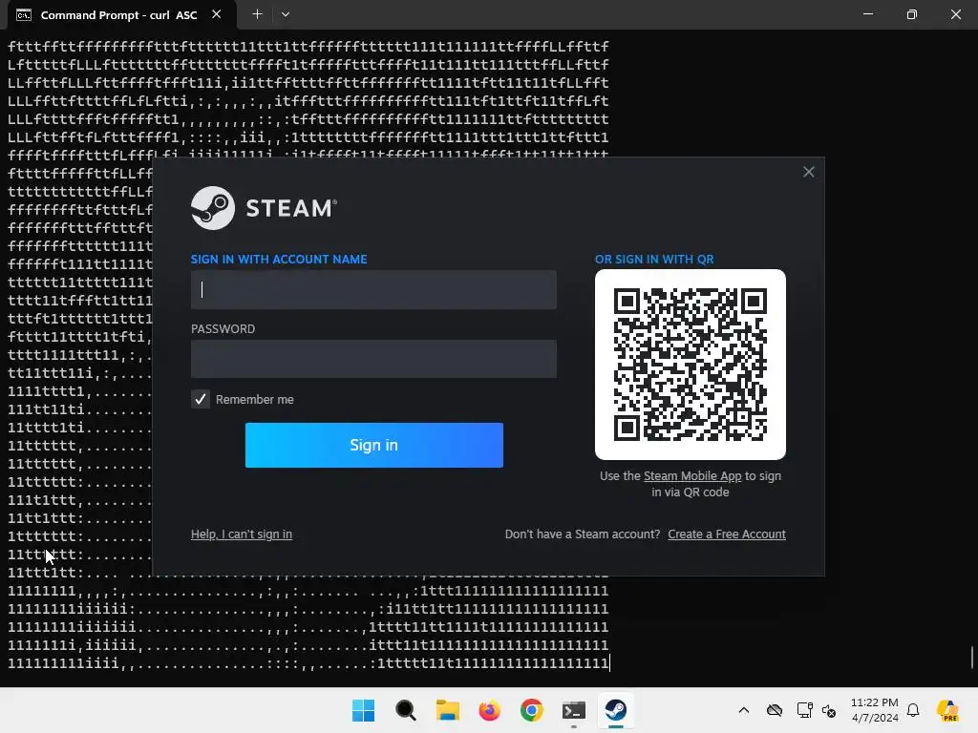Screen dimensions: 978x733
Task: Click the blue Sign in button
Action: click(x=374, y=445)
